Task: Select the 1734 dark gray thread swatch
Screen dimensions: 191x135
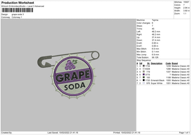Action: pos(144,66)
